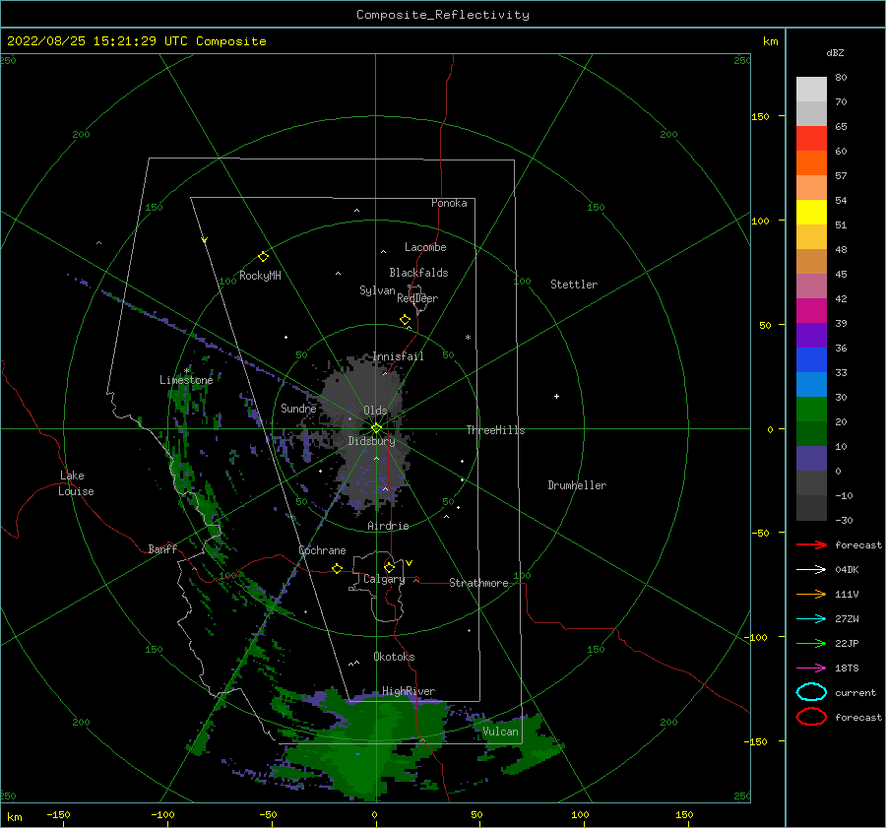Click the white plus marker northwest of Drumheller
886x828 pixels.
click(x=556, y=396)
